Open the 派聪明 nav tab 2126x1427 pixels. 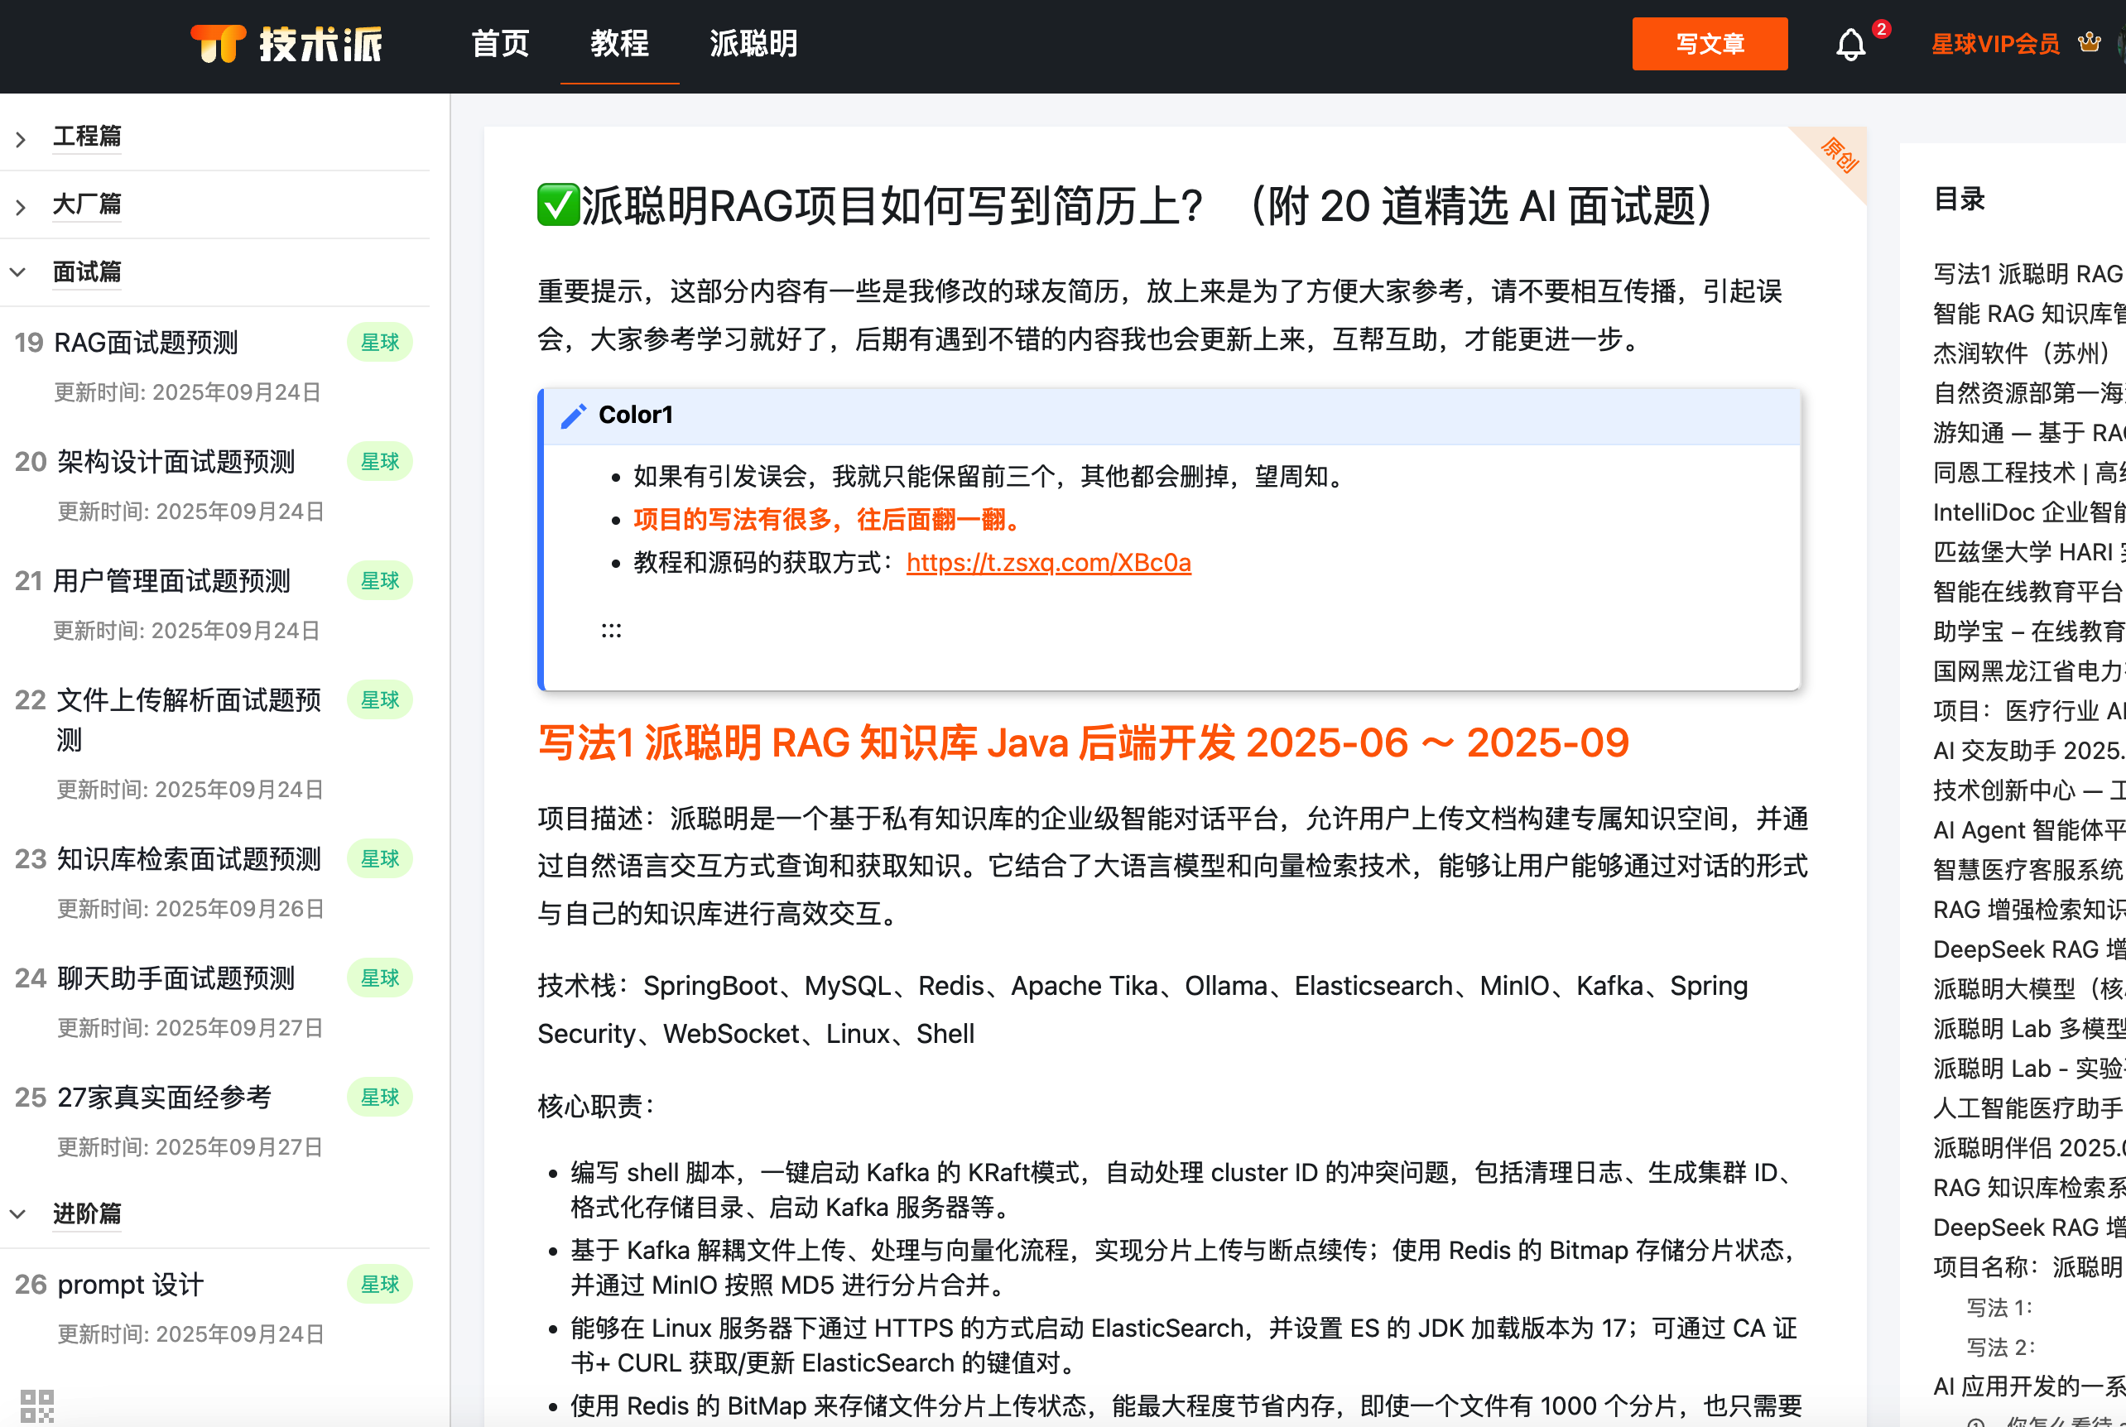pos(753,44)
